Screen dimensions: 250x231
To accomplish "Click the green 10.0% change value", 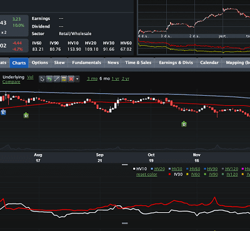I will click(18, 26).
